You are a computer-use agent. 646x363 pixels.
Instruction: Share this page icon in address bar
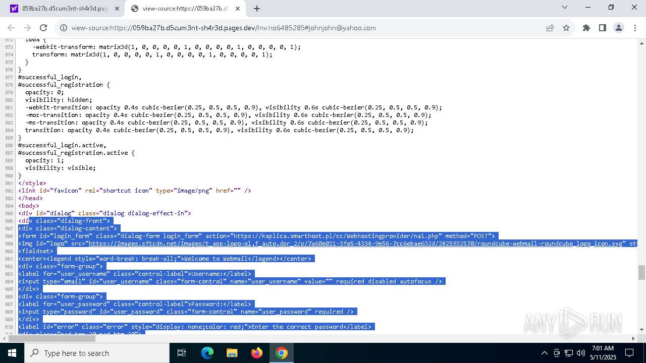point(550,28)
